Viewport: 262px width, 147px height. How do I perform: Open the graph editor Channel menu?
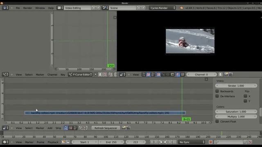(x=52, y=74)
